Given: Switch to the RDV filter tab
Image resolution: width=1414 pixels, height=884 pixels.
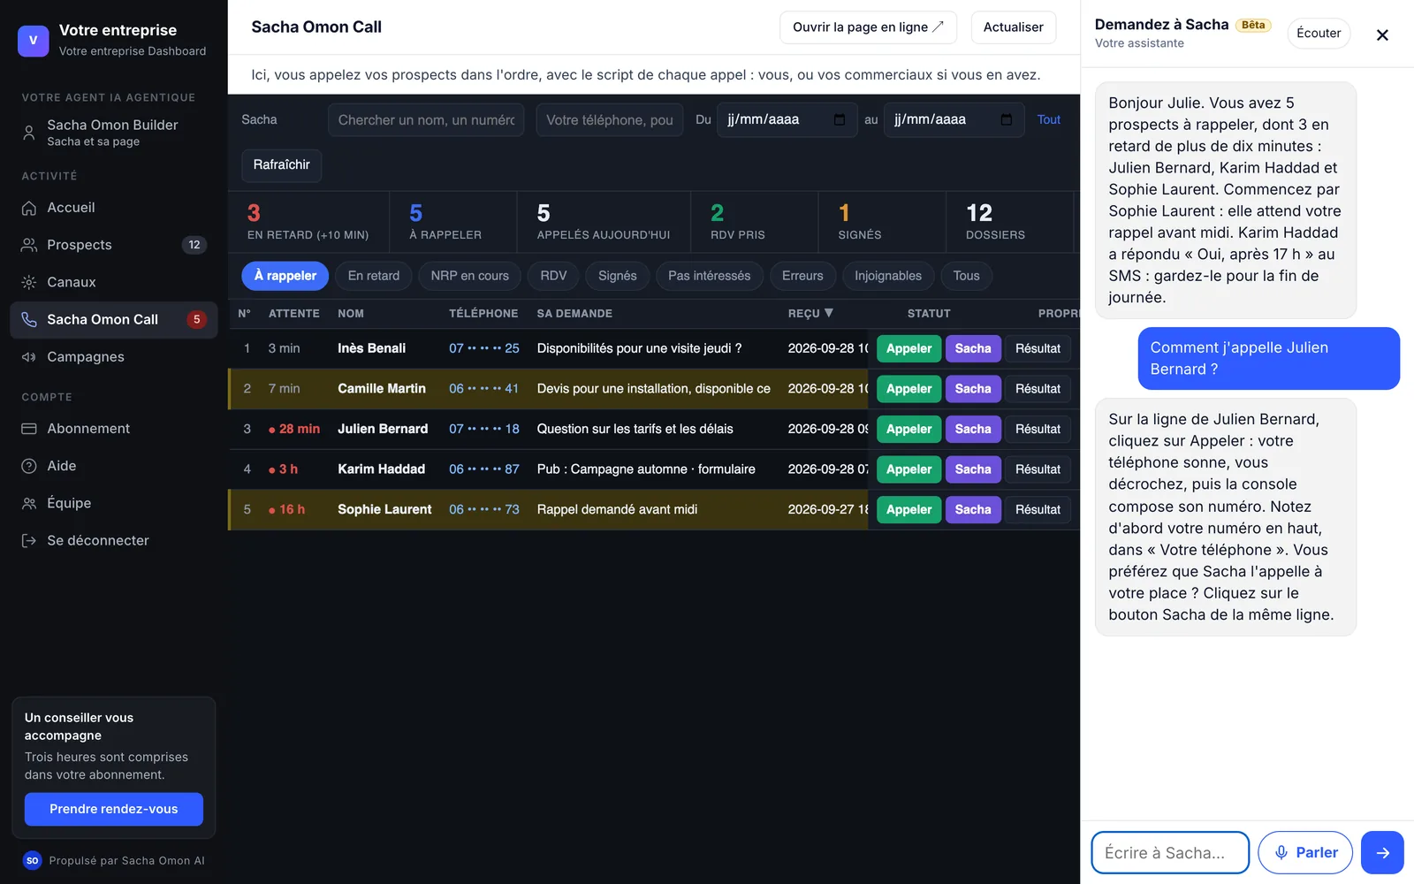Looking at the screenshot, I should (553, 276).
